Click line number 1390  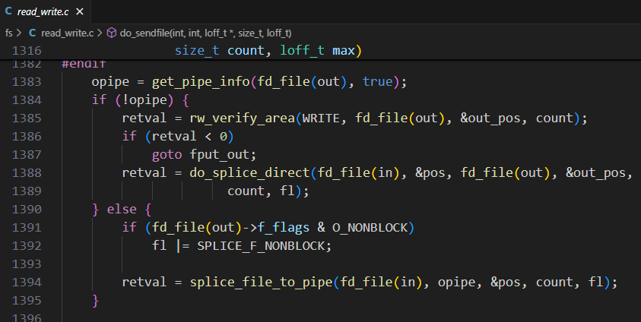point(27,210)
